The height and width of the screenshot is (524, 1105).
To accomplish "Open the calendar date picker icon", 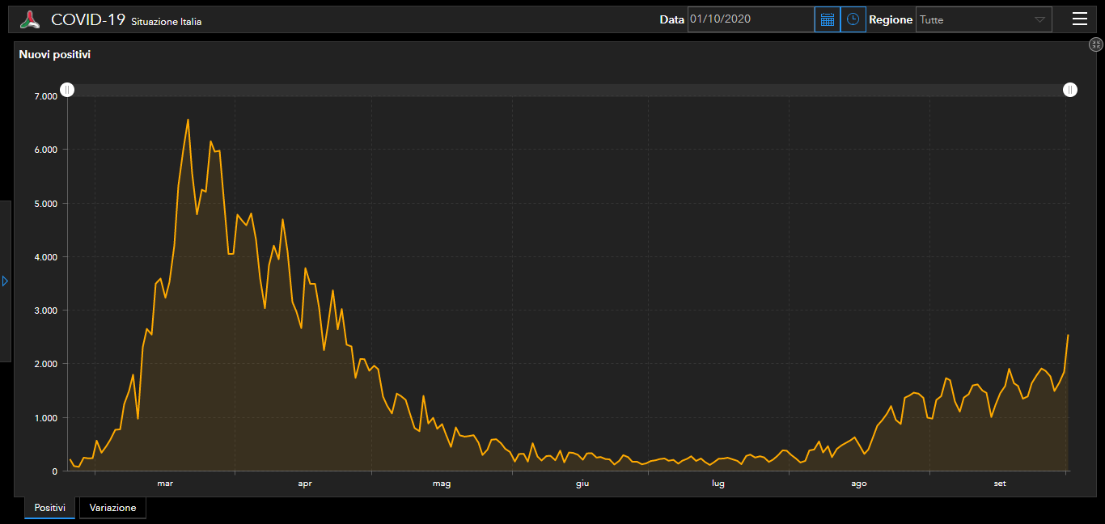I will [x=827, y=19].
